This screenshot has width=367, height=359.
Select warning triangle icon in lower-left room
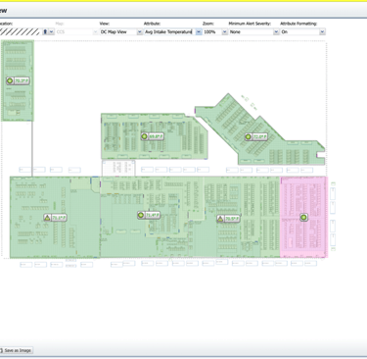coord(47,218)
